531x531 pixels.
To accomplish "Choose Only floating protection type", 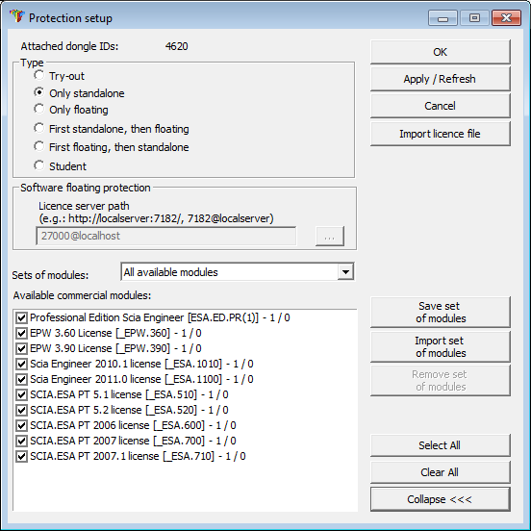I will tap(38, 109).
